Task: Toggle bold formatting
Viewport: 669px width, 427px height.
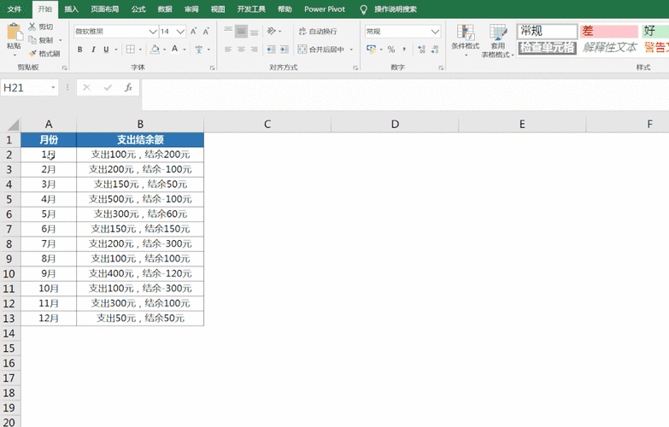Action: click(x=79, y=50)
